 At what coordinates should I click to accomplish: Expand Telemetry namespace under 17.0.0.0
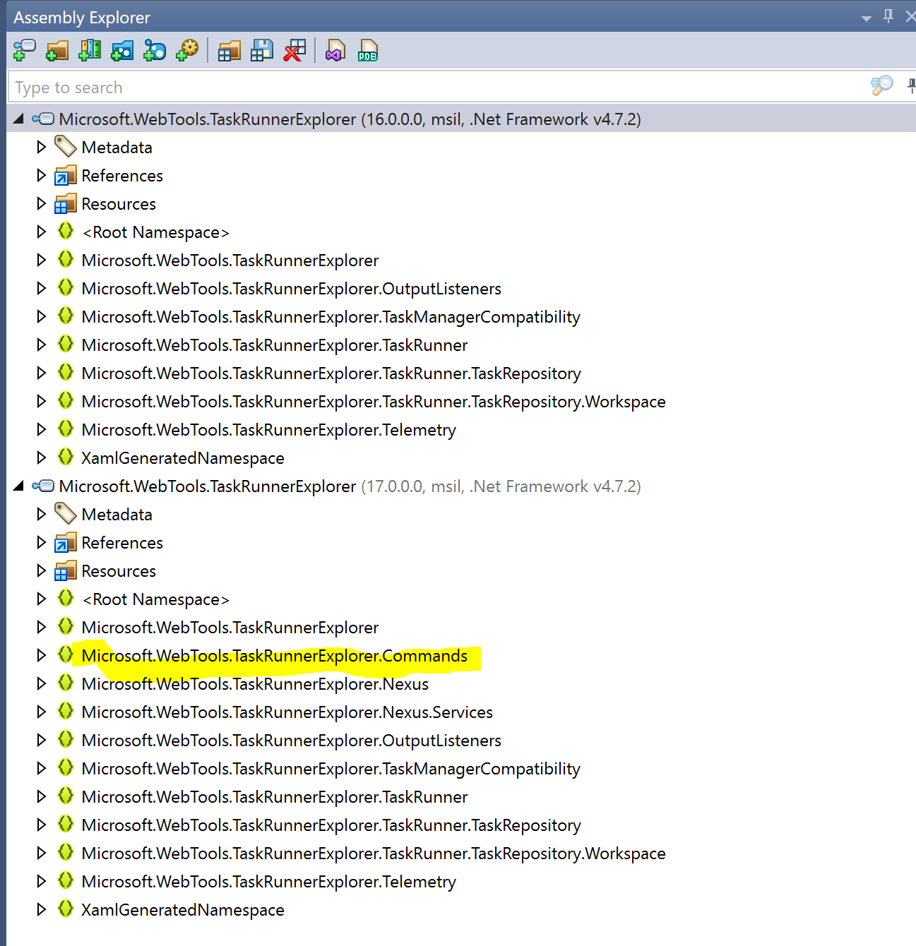coord(41,881)
